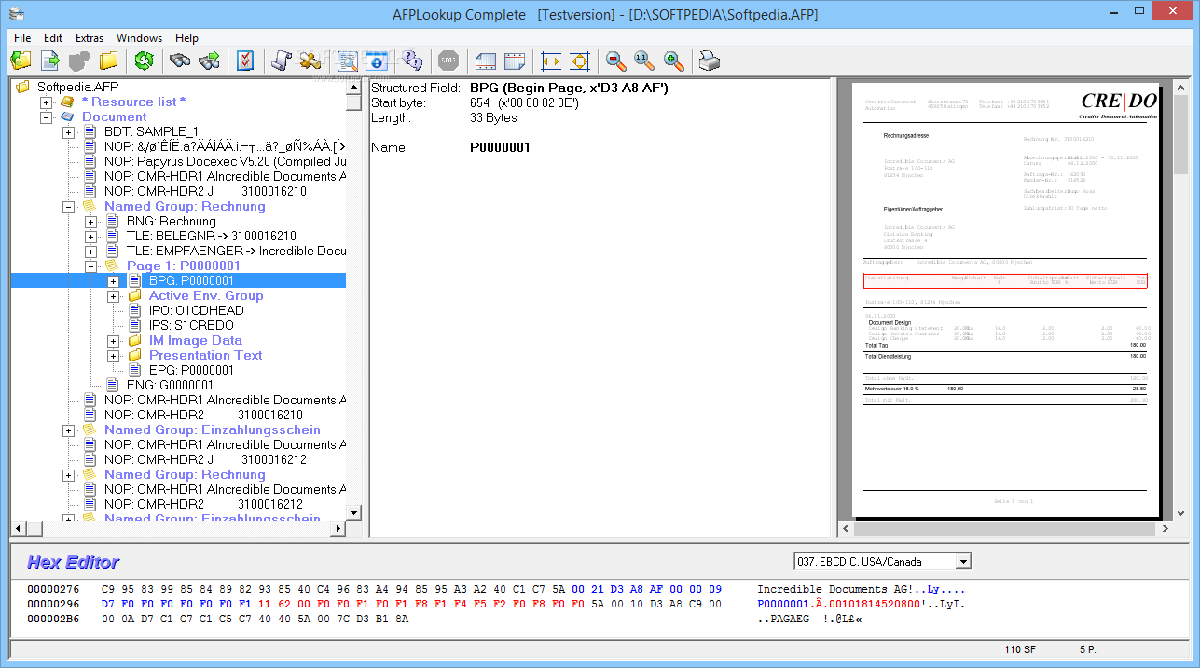This screenshot has width=1200, height=668.
Task: Click the crossed tools settings icon
Action: [310, 61]
